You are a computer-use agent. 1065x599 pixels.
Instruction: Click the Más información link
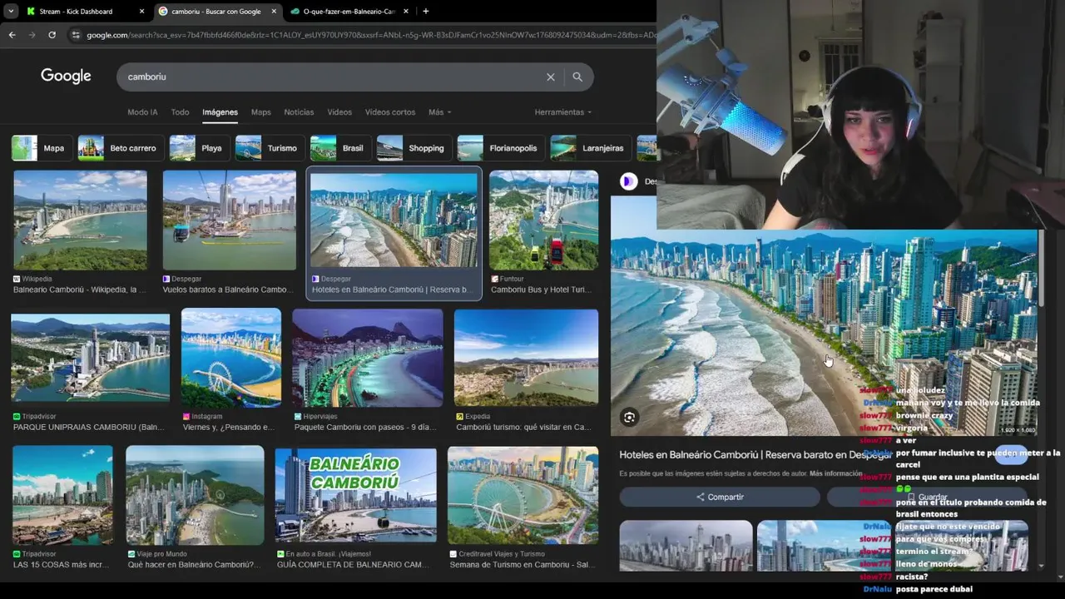click(835, 473)
